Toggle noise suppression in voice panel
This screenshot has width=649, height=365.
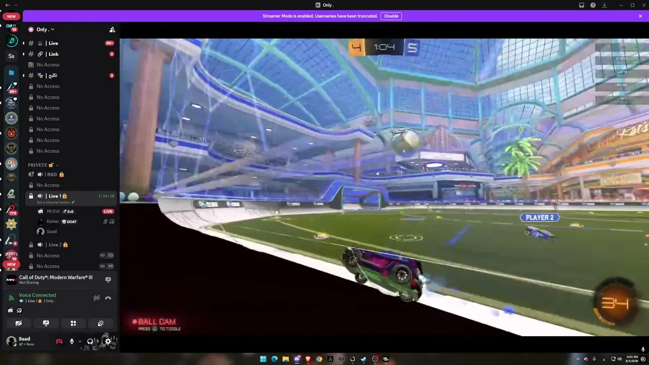[x=96, y=298]
